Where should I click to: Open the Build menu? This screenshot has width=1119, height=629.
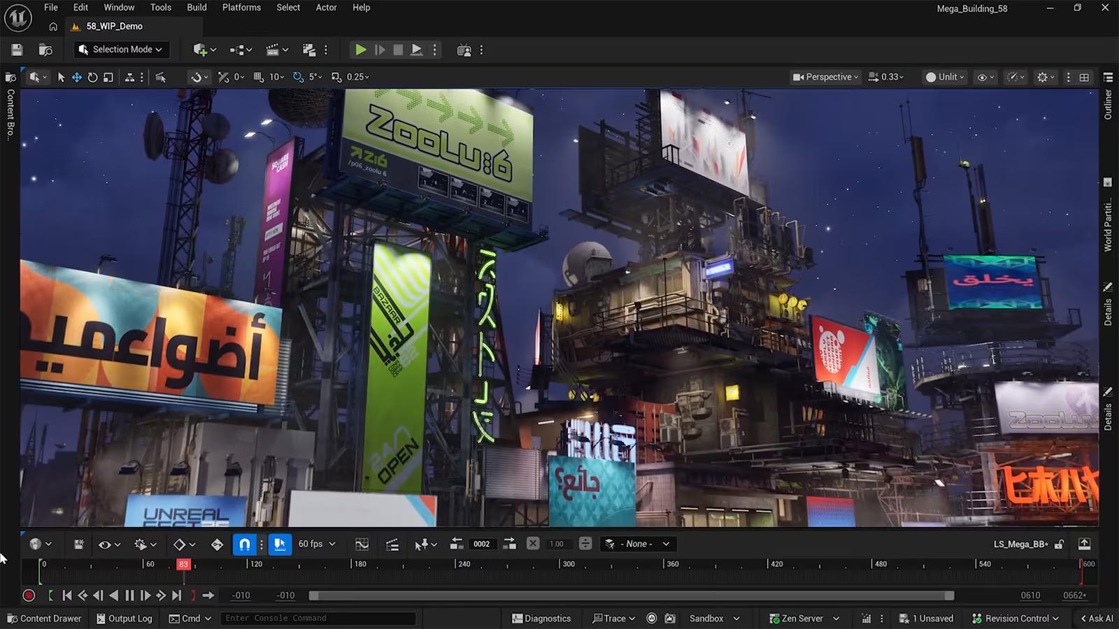tap(197, 8)
